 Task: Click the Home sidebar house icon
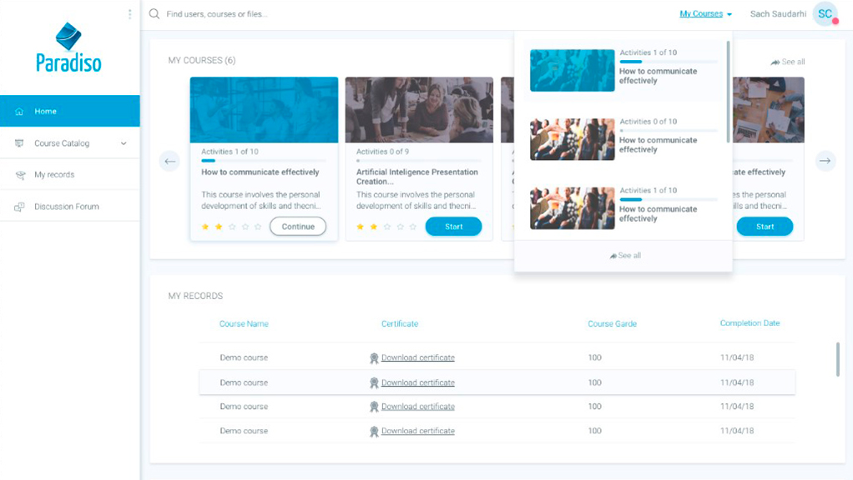[x=19, y=112]
